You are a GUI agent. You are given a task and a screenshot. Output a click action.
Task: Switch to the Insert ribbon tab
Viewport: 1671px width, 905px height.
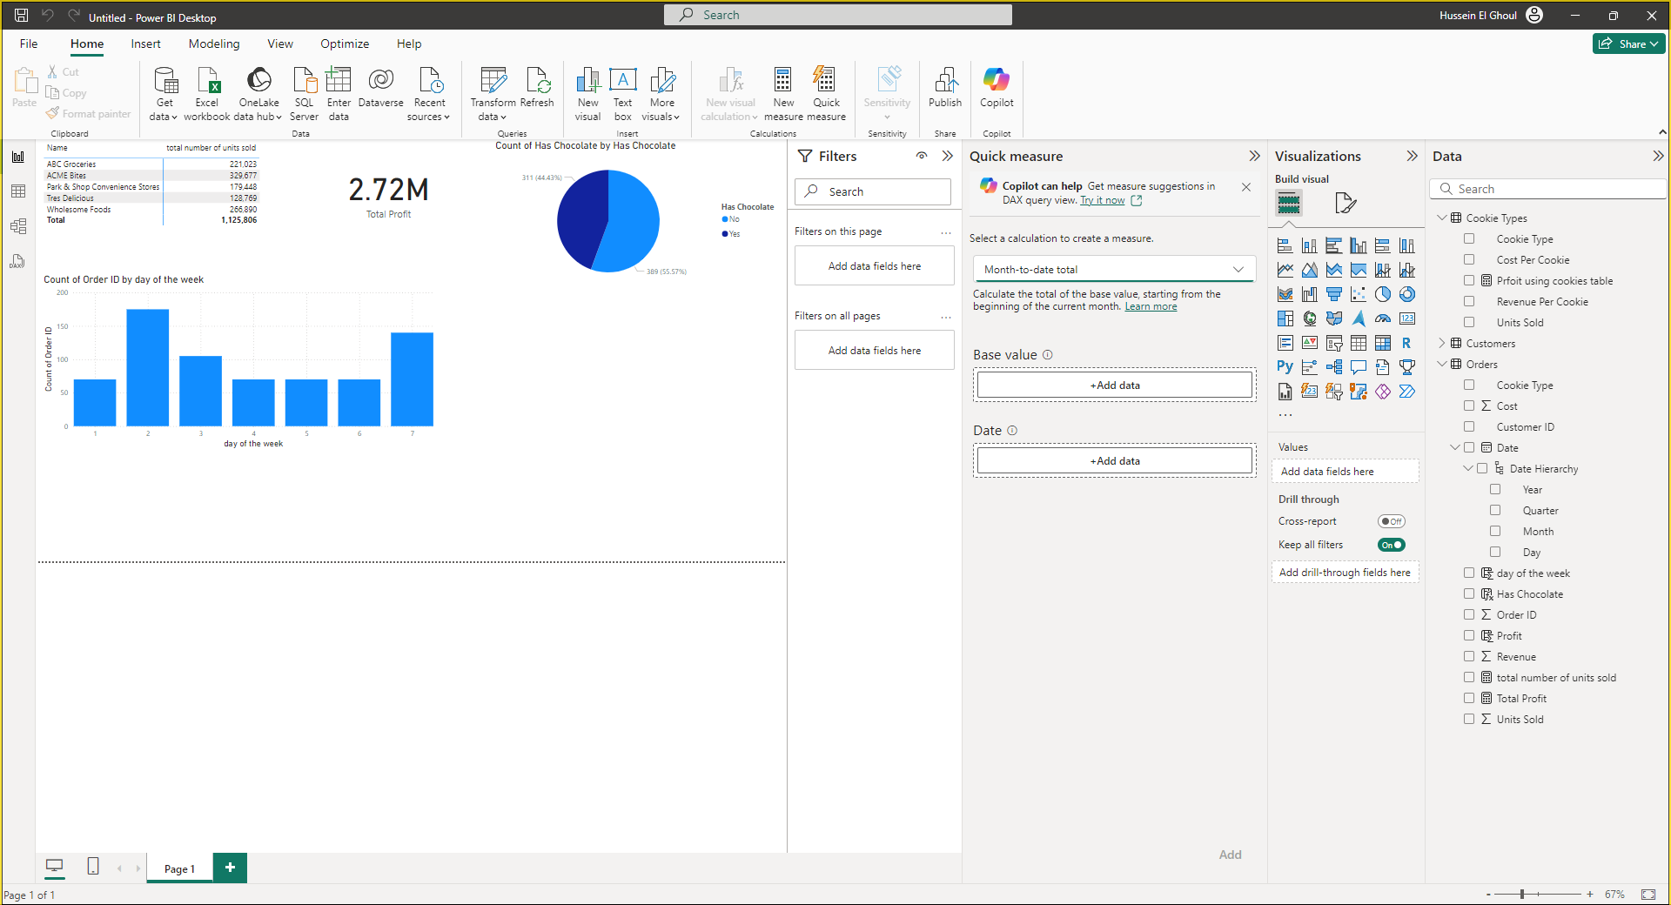click(145, 44)
